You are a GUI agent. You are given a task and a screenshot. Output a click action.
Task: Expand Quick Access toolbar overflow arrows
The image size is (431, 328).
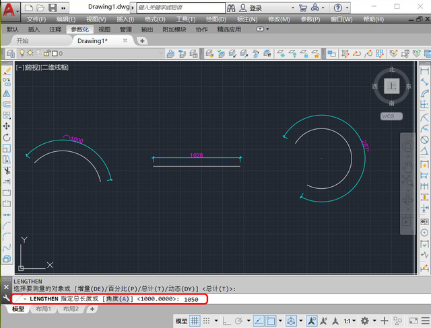[63, 8]
